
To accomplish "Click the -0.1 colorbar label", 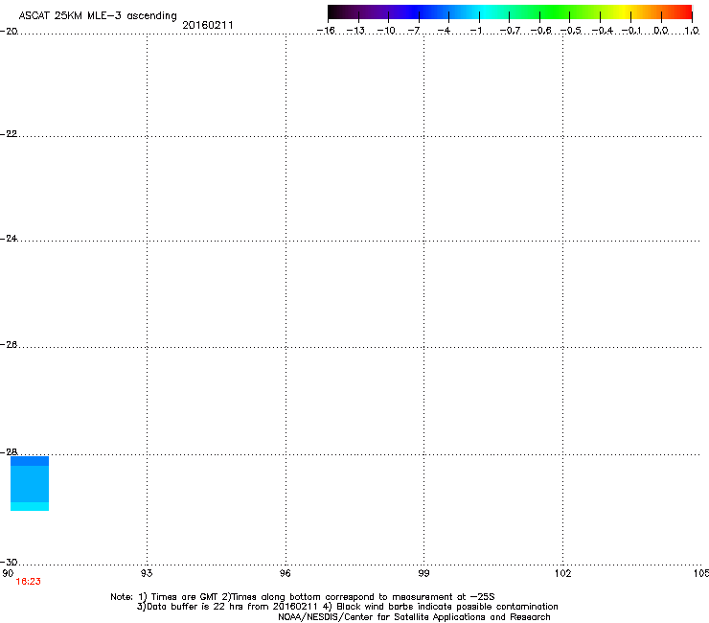I will (631, 31).
